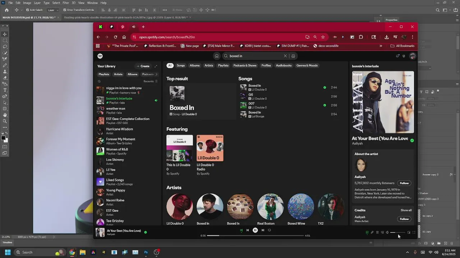Select Songs filter tab in Spotify
Image resolution: width=460 pixels, height=258 pixels.
(x=181, y=66)
